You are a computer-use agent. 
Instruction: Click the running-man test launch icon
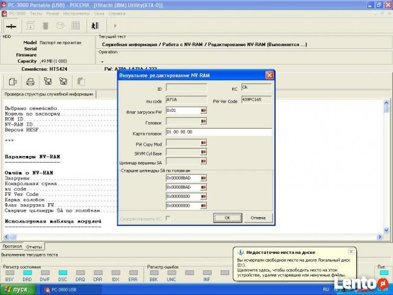pos(95,26)
